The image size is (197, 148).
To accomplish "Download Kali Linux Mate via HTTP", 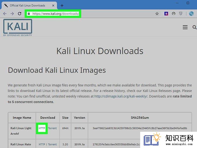I will (42, 144).
